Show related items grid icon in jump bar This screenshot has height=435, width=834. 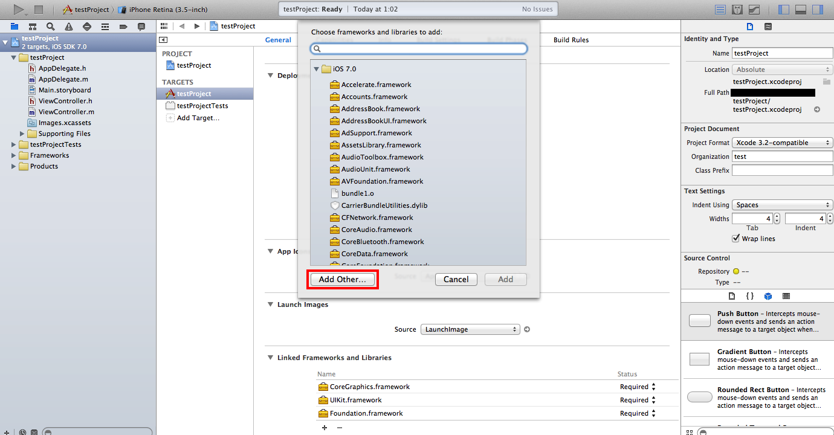(x=164, y=26)
